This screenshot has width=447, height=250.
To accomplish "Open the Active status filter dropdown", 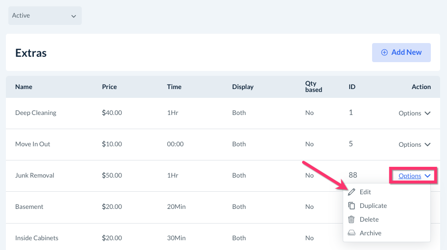I will pyautogui.click(x=45, y=16).
